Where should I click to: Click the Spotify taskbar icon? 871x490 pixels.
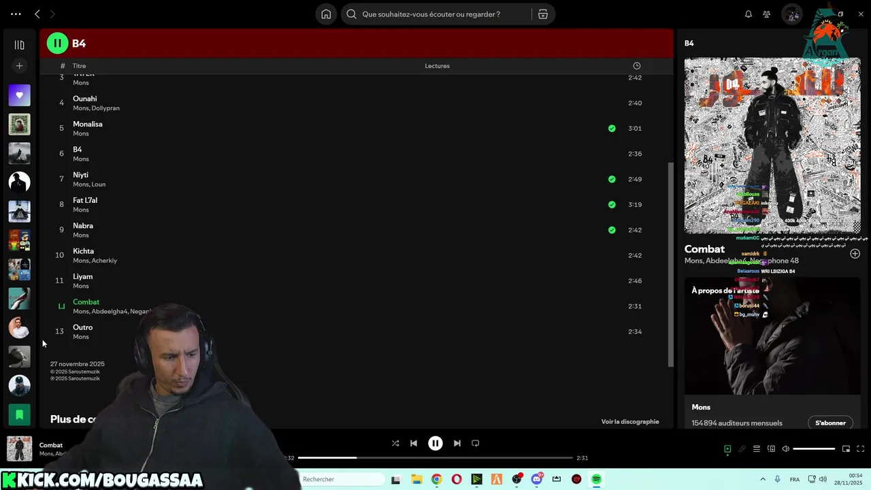click(596, 479)
